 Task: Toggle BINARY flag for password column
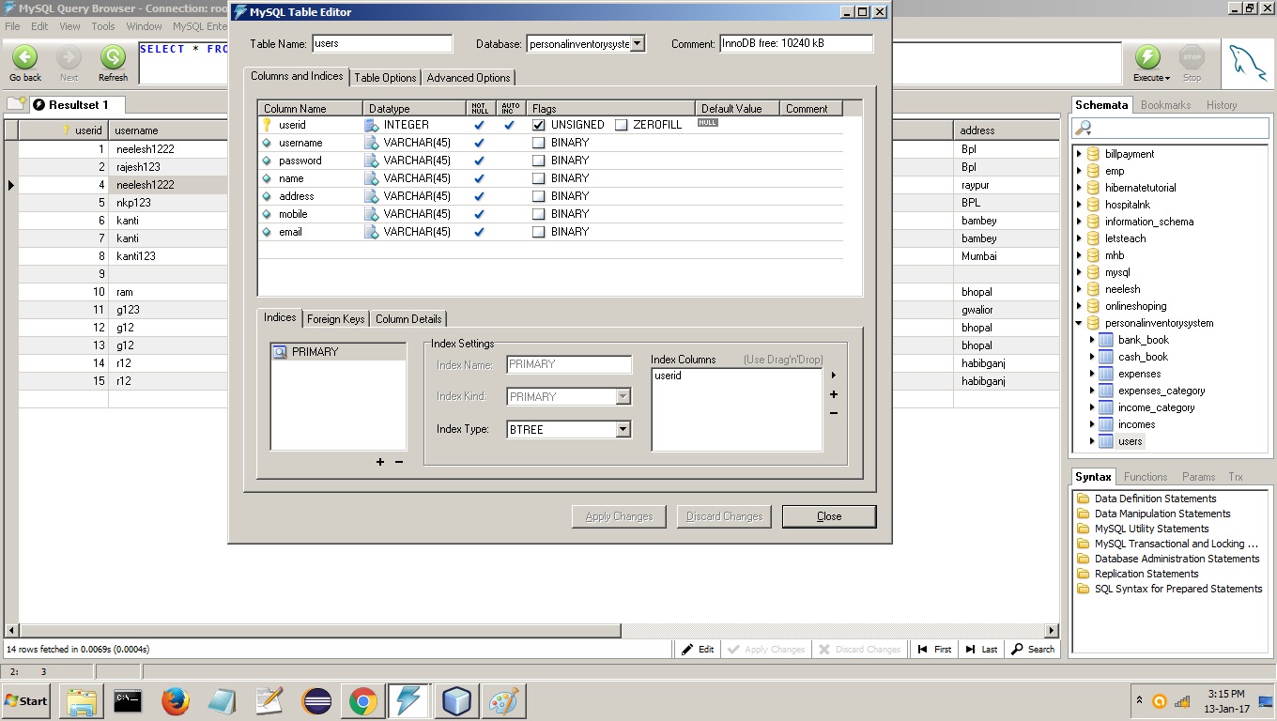[x=539, y=161]
